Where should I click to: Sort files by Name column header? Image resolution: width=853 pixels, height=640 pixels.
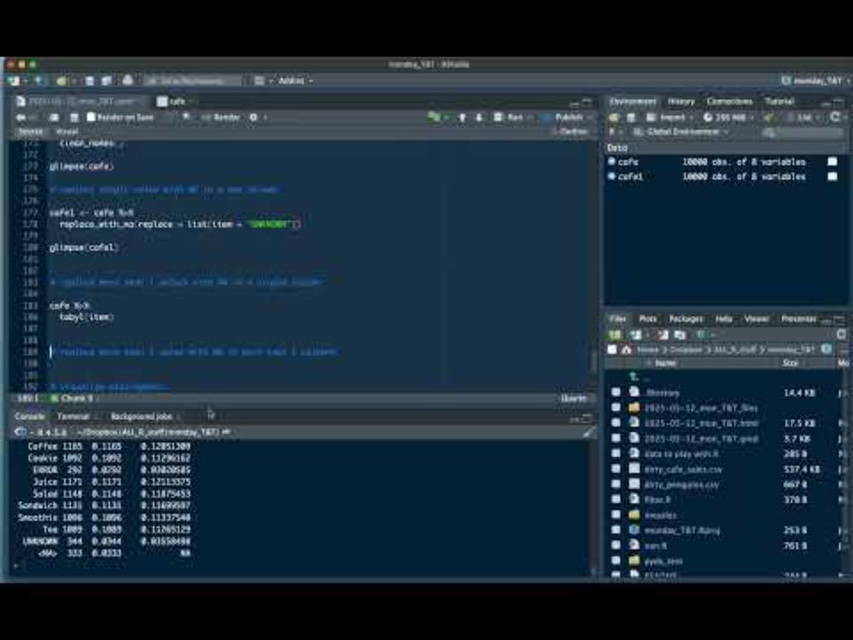[x=665, y=363]
